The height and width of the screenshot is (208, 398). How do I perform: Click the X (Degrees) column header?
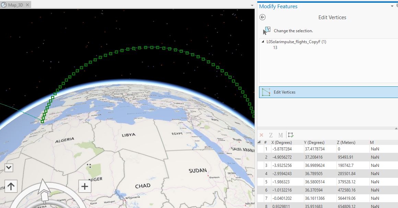pos(281,142)
